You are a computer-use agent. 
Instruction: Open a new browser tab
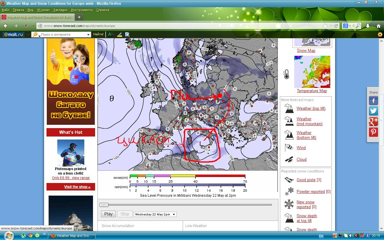click(79, 17)
